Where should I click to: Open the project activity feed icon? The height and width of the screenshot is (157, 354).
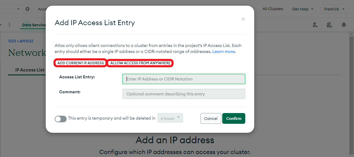pyautogui.click(x=330, y=25)
